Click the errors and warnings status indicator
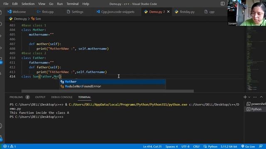Viewport: 266px width, 149px height. [x=10, y=147]
